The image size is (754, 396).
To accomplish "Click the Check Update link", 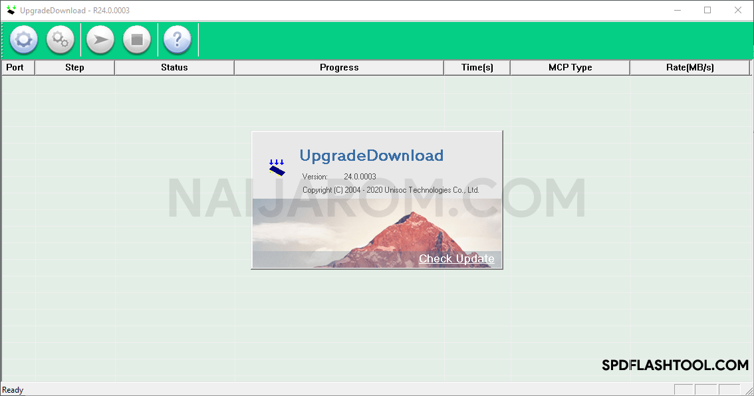I will [x=456, y=258].
